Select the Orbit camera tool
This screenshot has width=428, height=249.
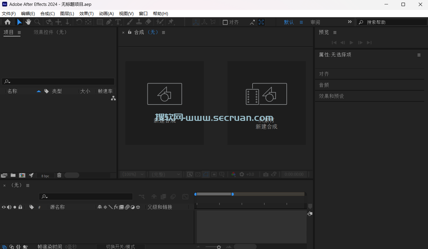[49, 22]
